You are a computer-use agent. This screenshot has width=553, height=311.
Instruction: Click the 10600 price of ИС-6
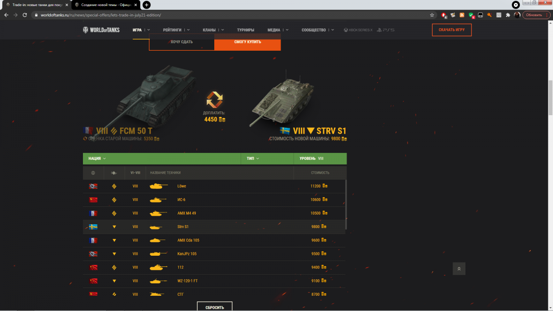(x=315, y=200)
